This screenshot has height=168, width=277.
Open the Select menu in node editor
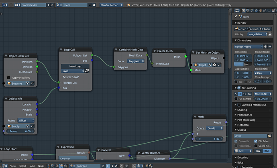click(22, 166)
